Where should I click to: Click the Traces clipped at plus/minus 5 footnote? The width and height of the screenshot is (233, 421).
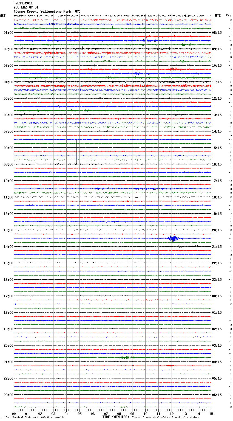(166, 417)
